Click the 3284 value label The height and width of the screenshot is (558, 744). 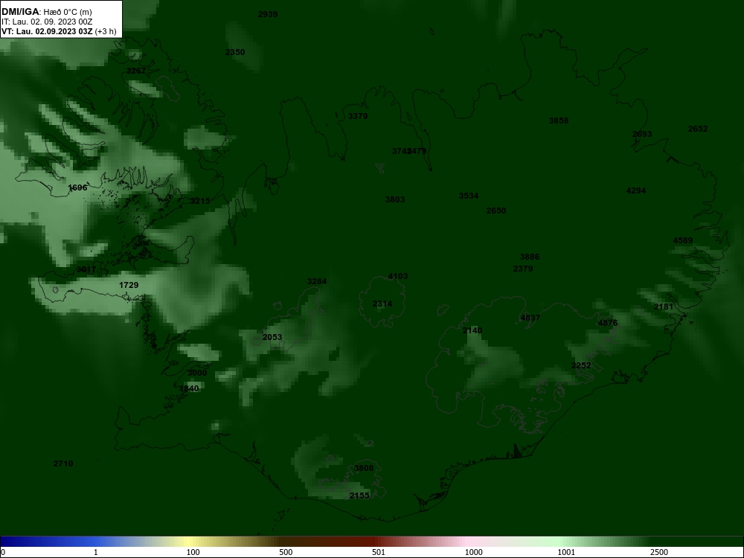[x=317, y=281]
